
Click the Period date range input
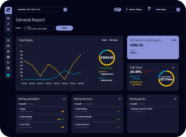coord(39,28)
